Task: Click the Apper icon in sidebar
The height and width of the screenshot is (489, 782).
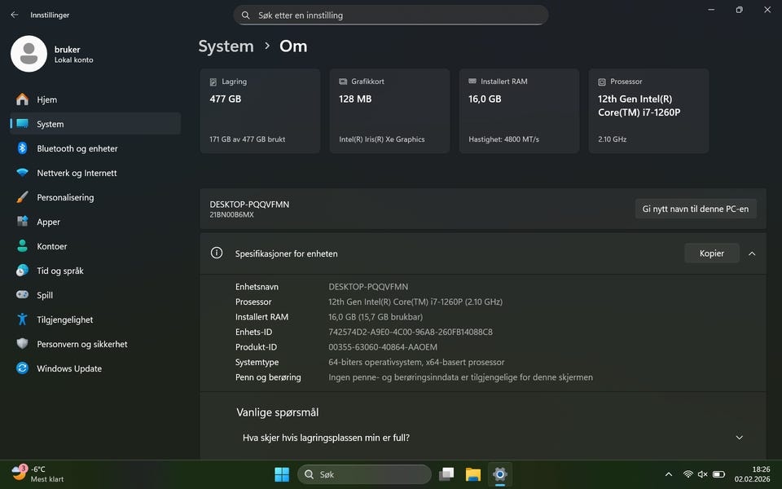Action: click(x=23, y=222)
